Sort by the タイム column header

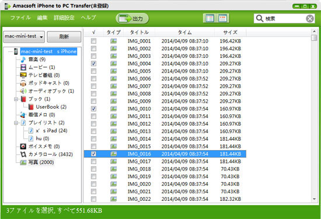(x=184, y=32)
